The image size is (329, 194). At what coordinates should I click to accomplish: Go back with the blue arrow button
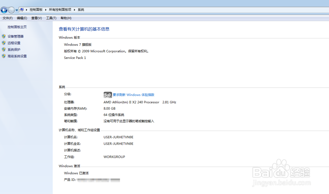coord(4,10)
